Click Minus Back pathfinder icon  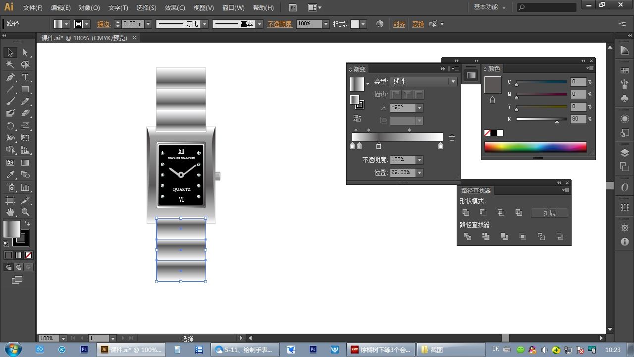560,237
